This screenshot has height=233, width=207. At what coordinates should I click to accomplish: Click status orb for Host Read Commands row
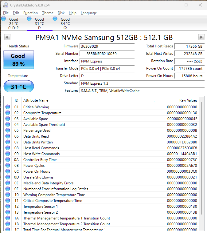[x=8, y=148]
